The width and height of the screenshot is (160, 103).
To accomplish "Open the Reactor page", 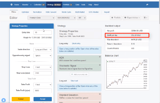I will click(x=25, y=5).
